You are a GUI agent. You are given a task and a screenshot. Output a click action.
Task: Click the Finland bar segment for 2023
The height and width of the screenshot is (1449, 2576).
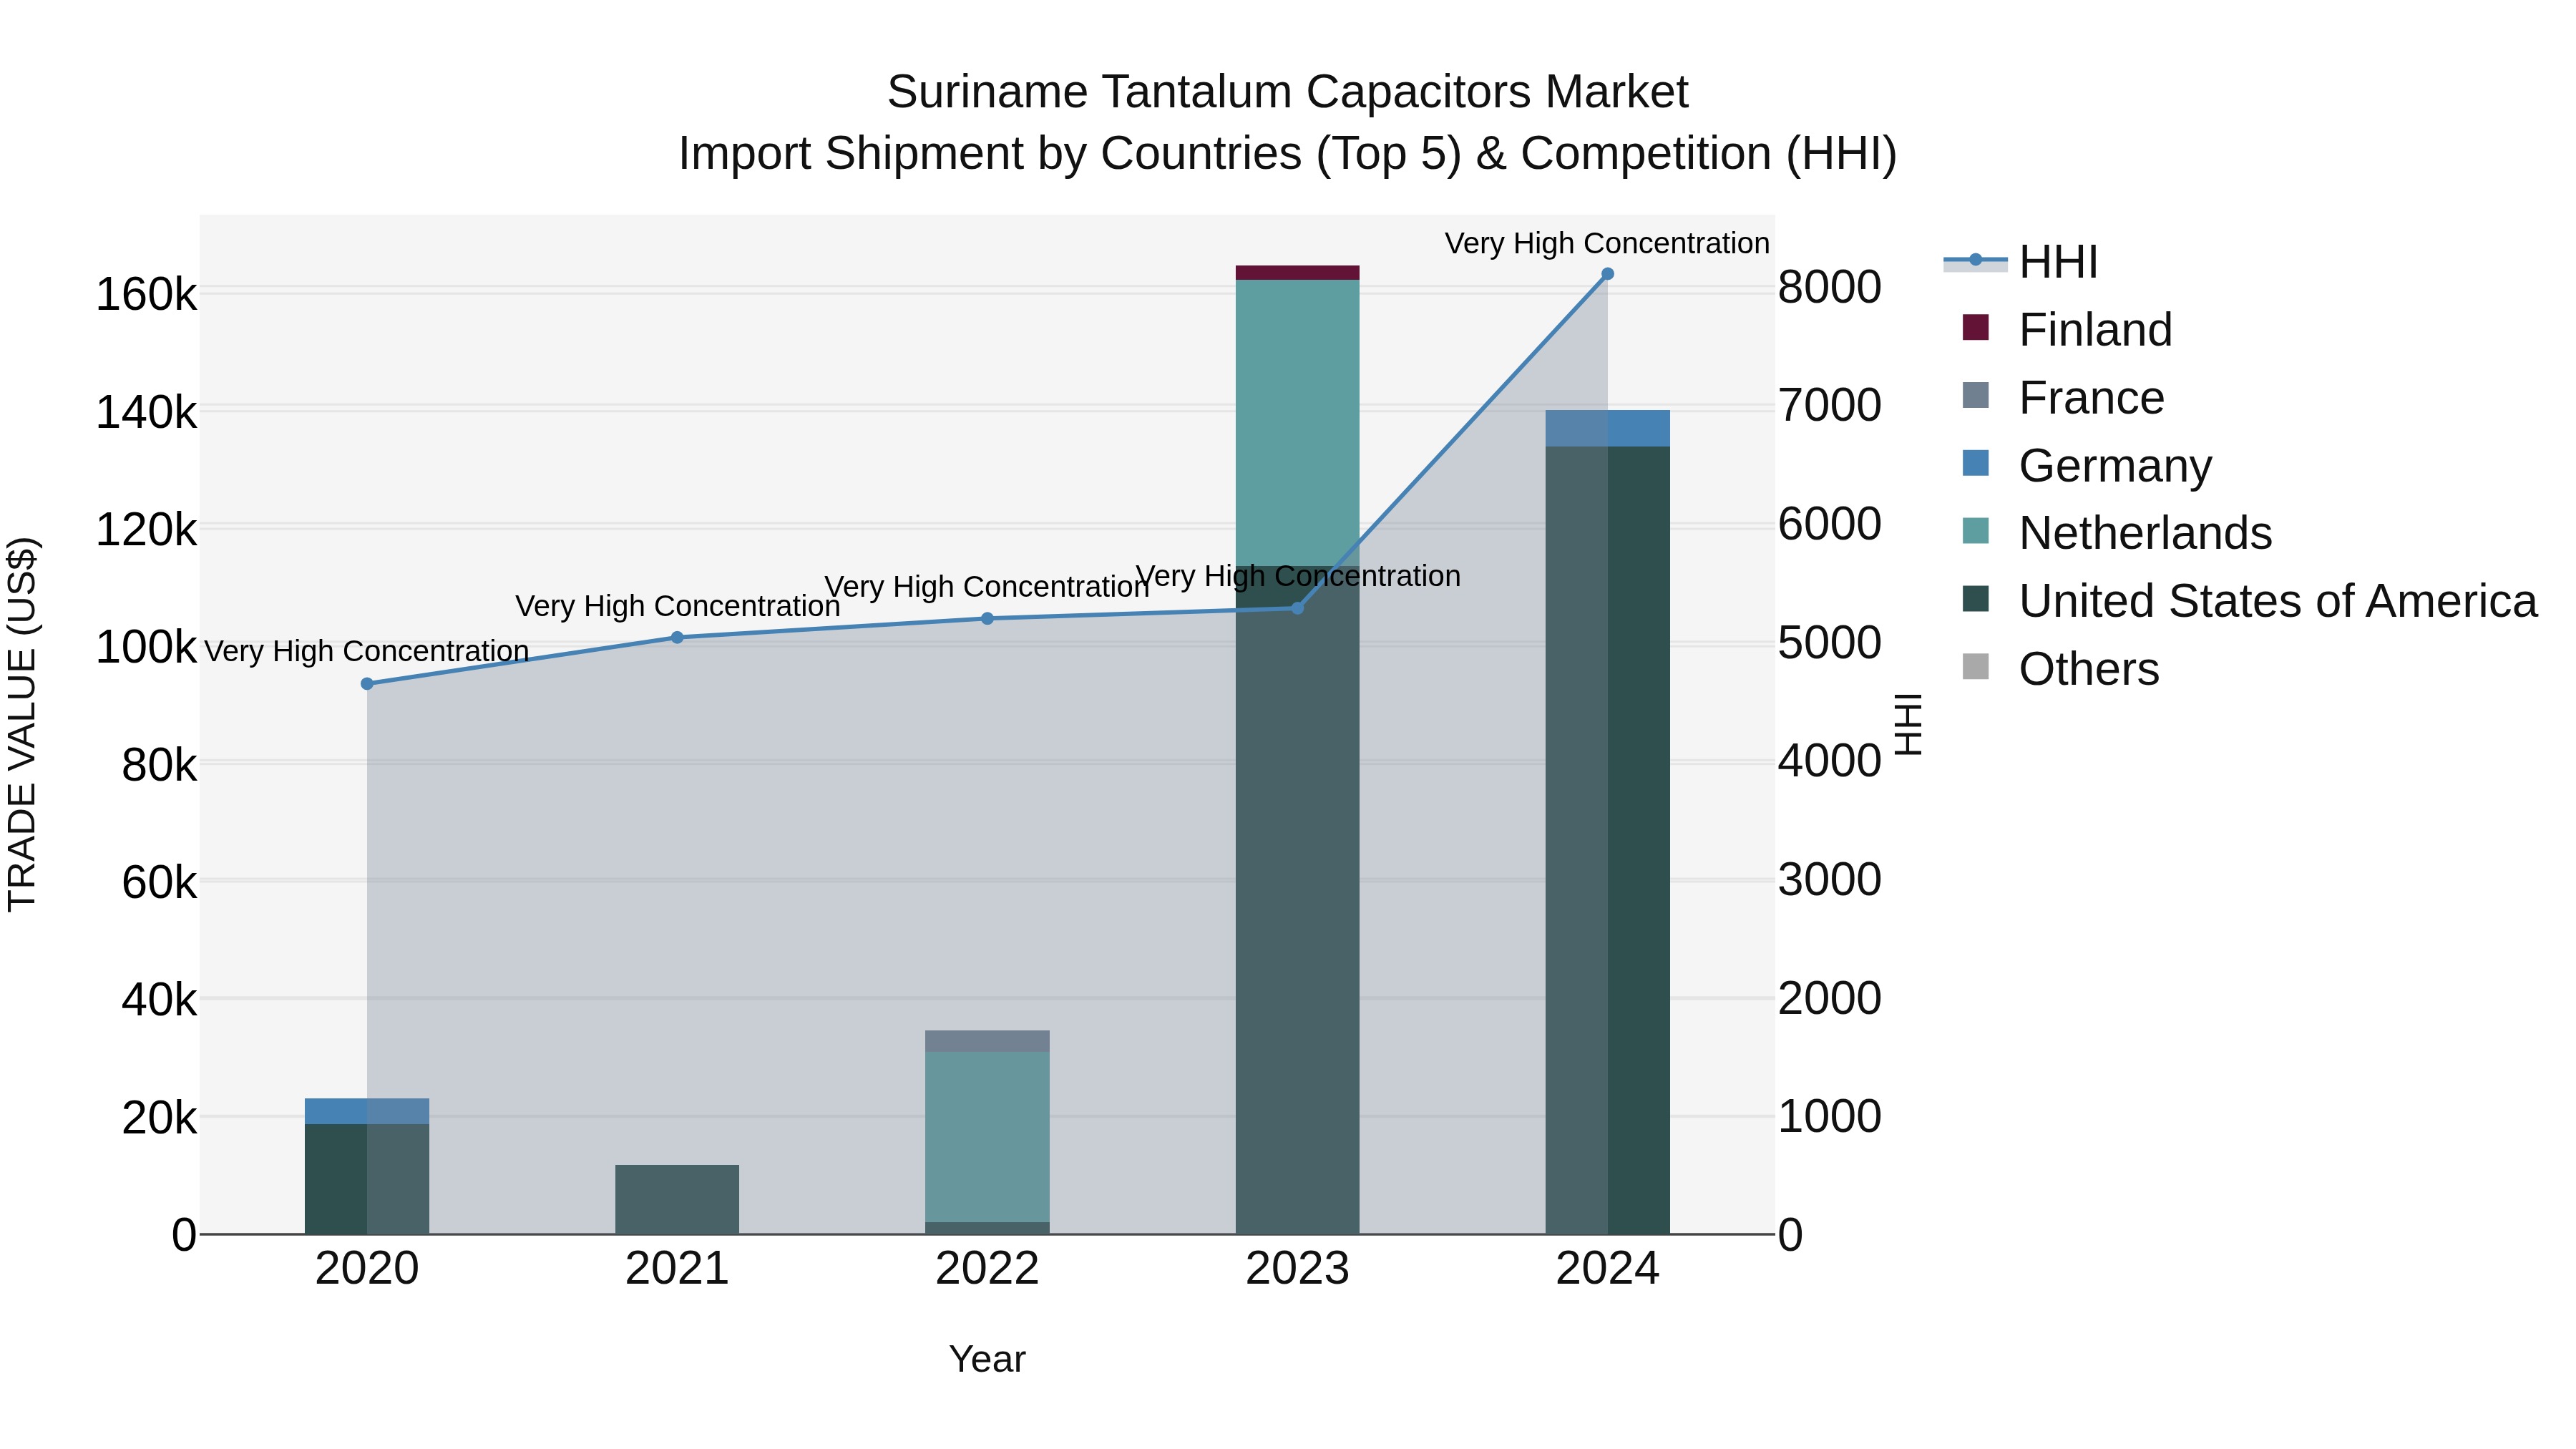[1298, 273]
